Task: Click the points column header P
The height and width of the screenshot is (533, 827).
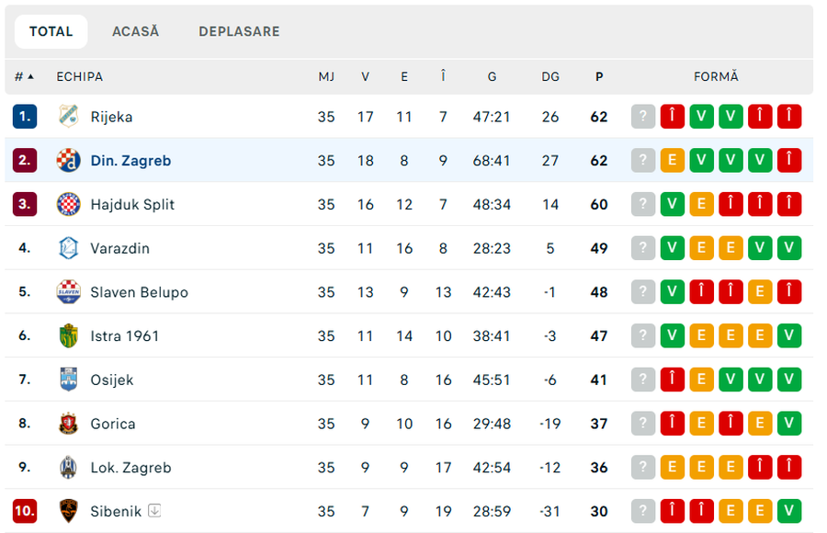Action: [x=599, y=76]
